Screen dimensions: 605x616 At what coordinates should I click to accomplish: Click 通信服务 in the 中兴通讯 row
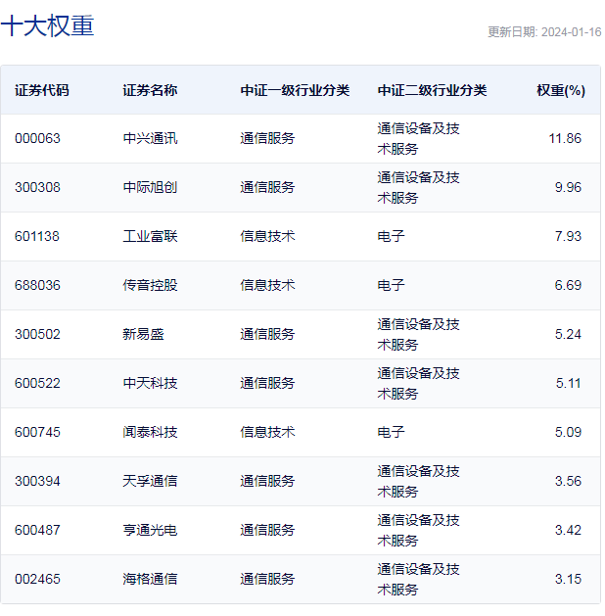[267, 138]
